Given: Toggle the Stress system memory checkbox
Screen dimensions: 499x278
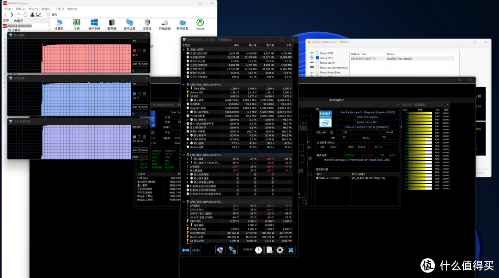Looking at the screenshot, I should pos(317,67).
